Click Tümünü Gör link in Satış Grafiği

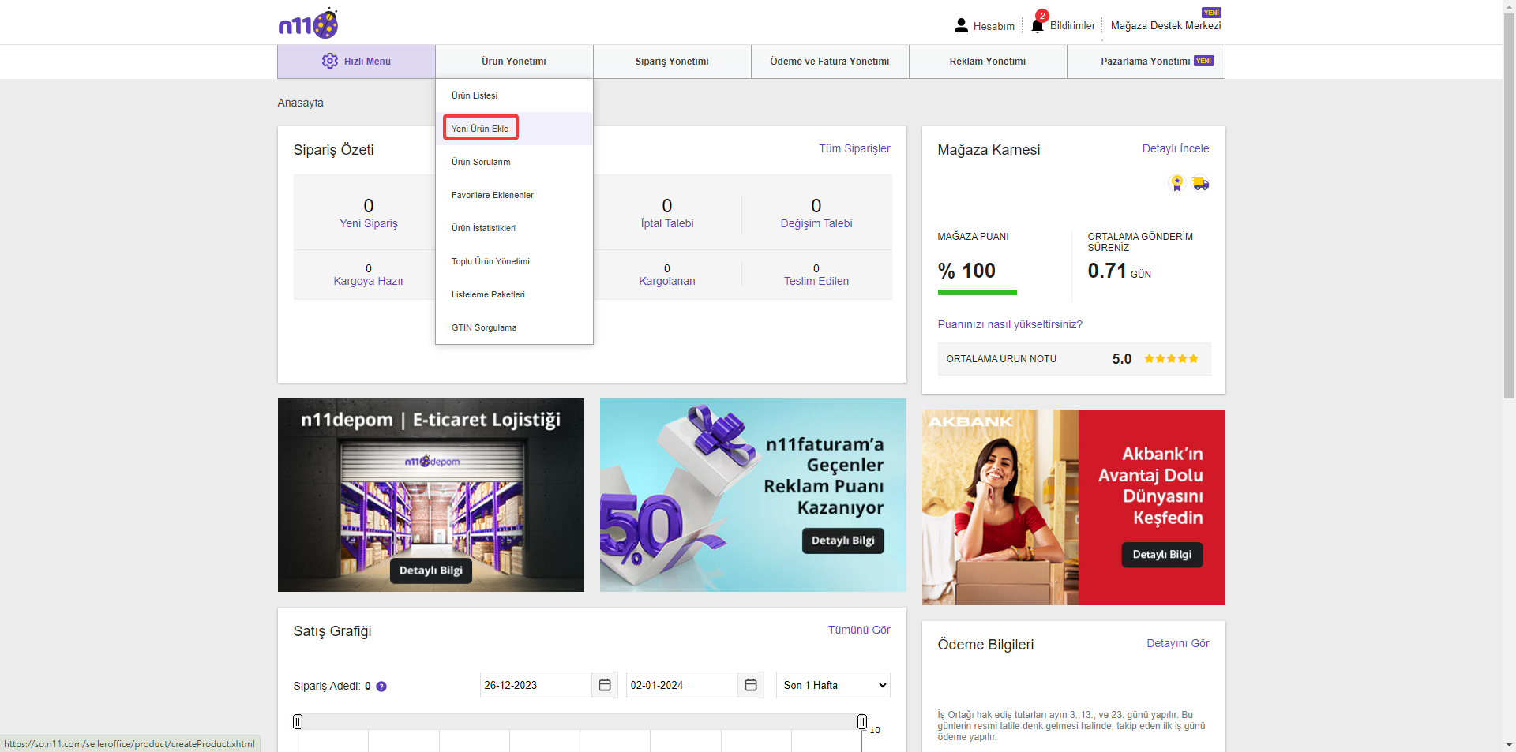click(859, 630)
